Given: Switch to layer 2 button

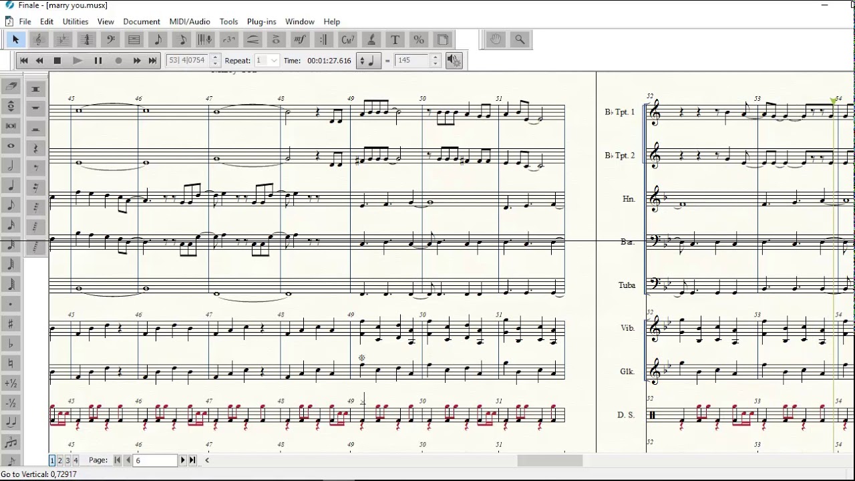Looking at the screenshot, I should point(59,460).
